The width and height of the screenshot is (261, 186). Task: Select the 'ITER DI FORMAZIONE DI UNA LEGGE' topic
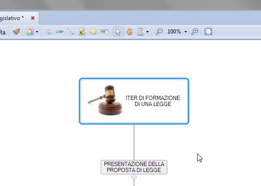134,101
